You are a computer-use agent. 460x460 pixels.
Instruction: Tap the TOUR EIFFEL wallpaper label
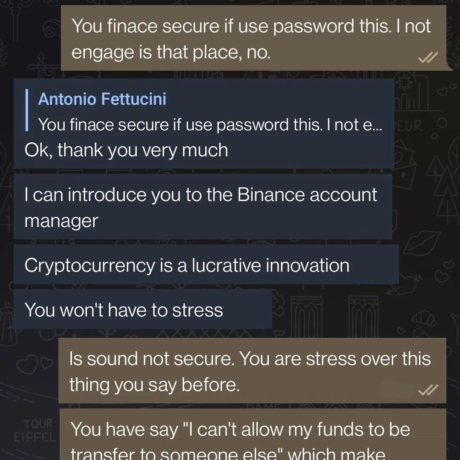35,430
